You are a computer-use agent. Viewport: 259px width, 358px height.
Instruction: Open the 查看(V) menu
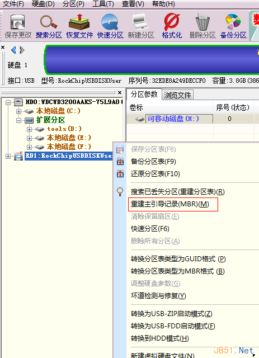[133, 4]
